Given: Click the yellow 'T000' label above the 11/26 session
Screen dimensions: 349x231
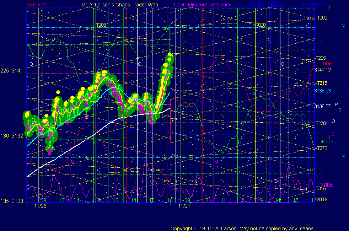Looking at the screenshot, I should [x=101, y=25].
